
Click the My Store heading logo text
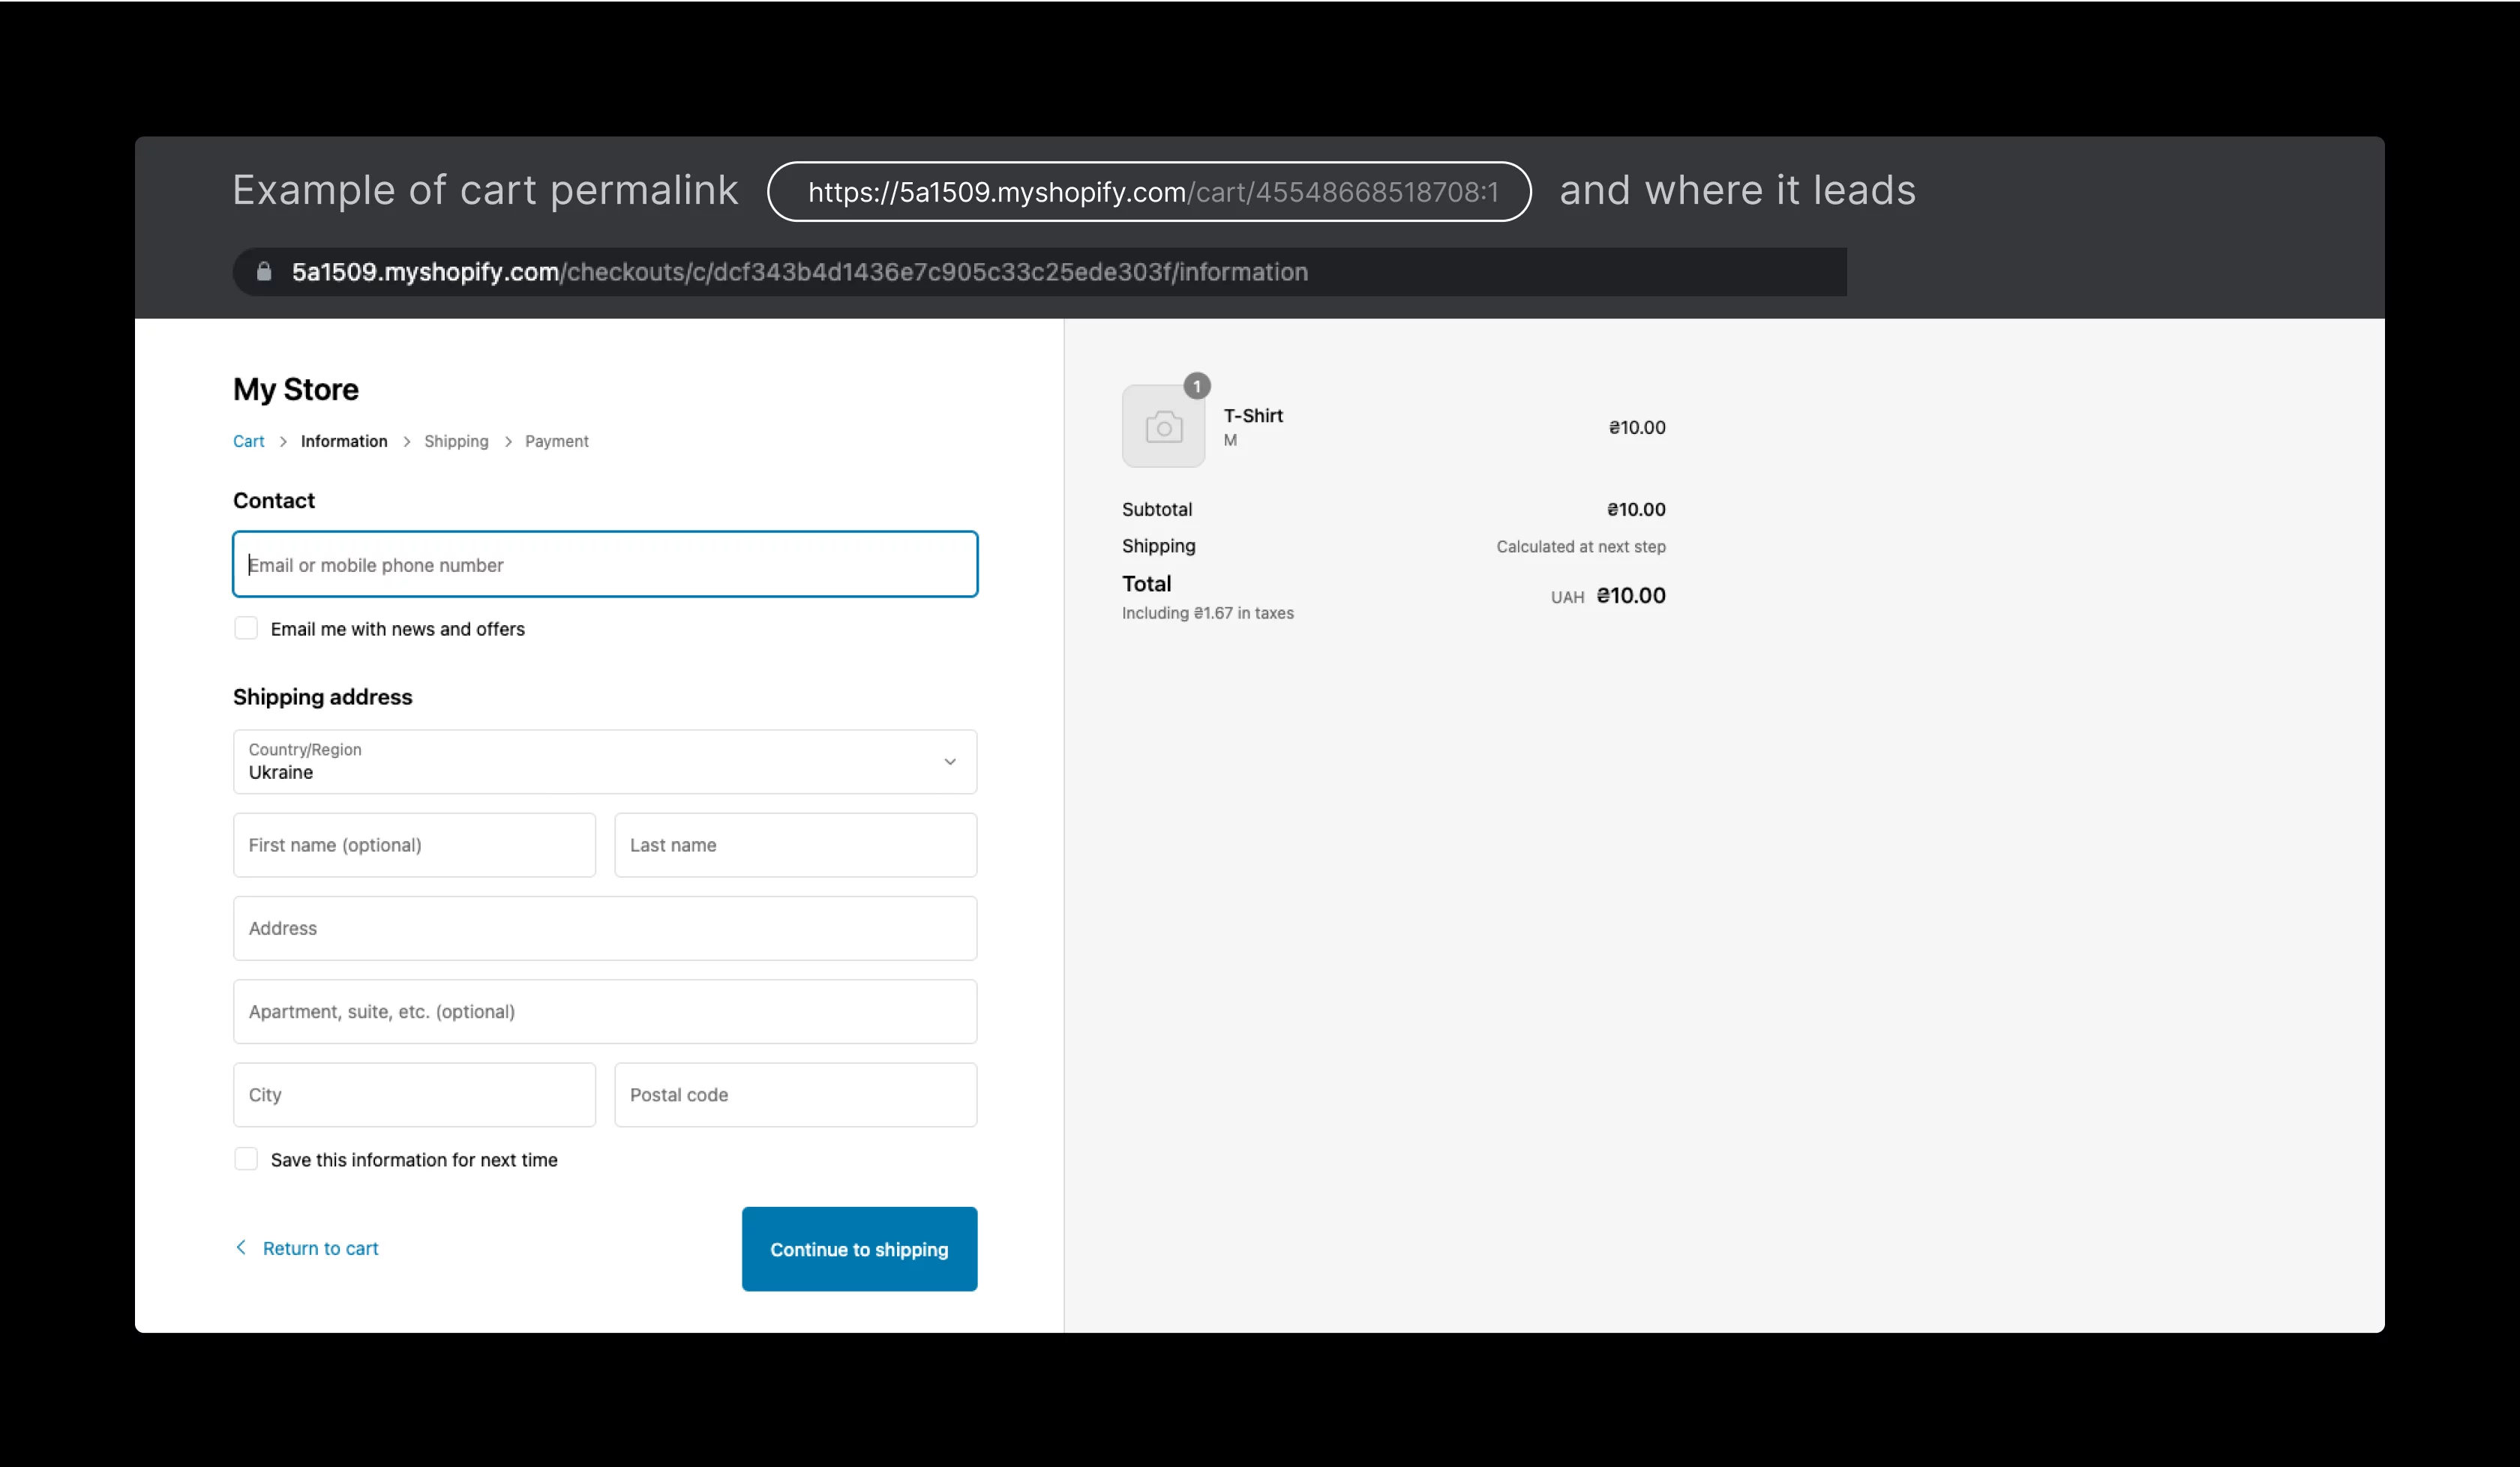click(295, 389)
